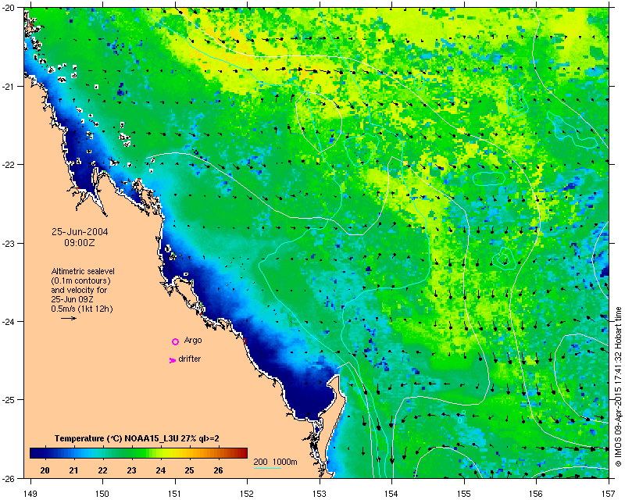Click the longitude axis label "151"

pos(175,494)
